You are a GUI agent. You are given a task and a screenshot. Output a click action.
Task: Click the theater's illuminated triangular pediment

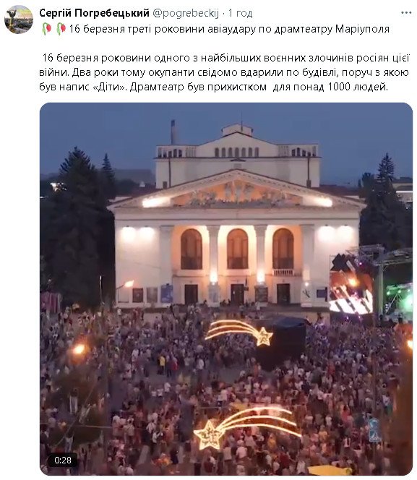[x=237, y=192]
